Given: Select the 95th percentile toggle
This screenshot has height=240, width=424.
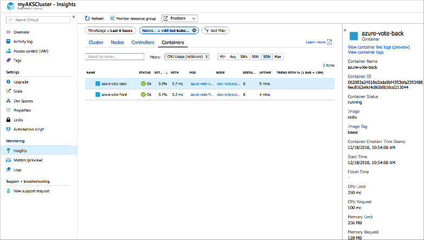Looking at the screenshot, I should click(267, 56).
